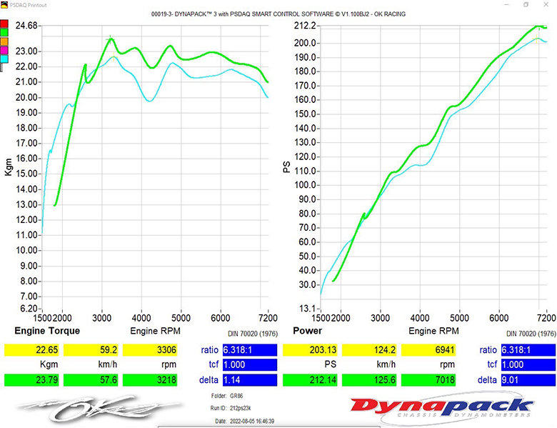Click the green power value 212.14

pos(310,379)
